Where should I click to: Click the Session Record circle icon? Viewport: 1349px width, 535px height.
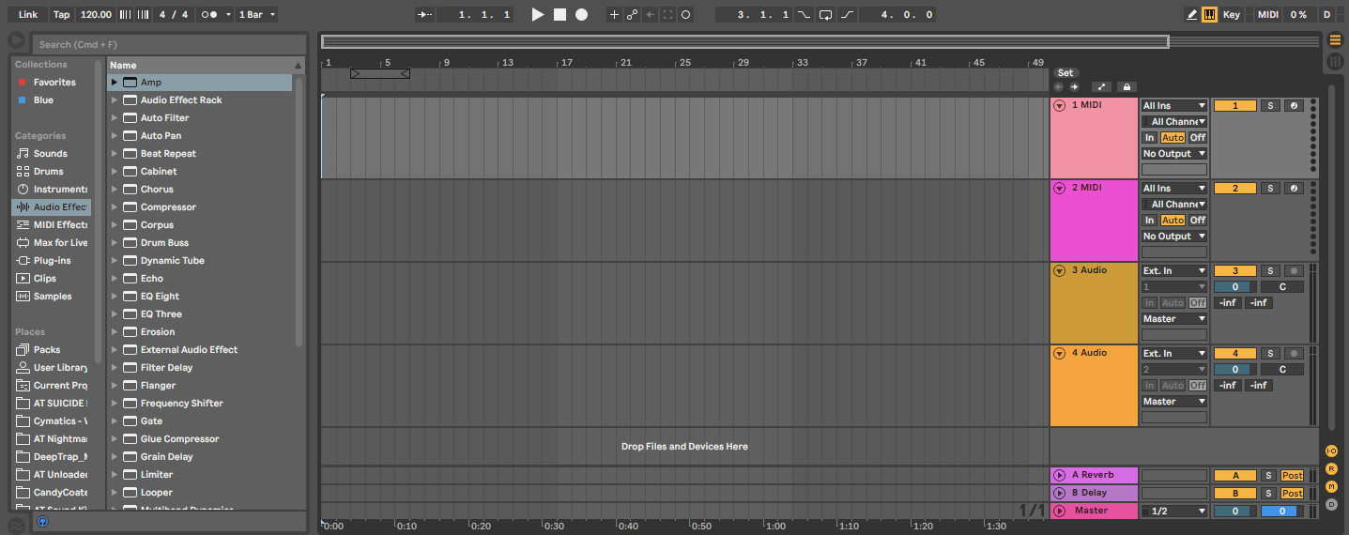coord(685,14)
